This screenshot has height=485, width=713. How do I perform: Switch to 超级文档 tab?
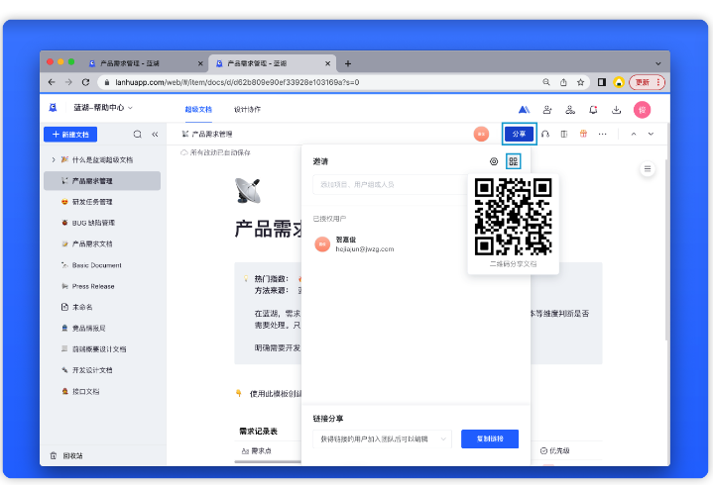coord(198,109)
